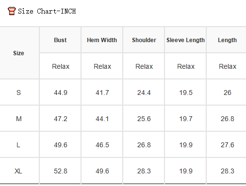Click the L size row label
Image resolution: width=246 pixels, height=186 pixels.
point(18,145)
